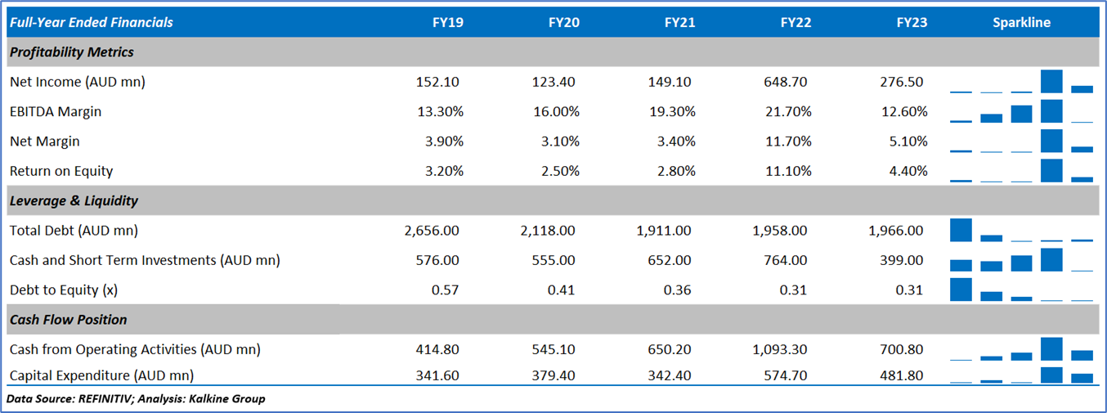Click the Net Income sparkline chart
This screenshot has height=413, width=1107.
[x=1021, y=82]
